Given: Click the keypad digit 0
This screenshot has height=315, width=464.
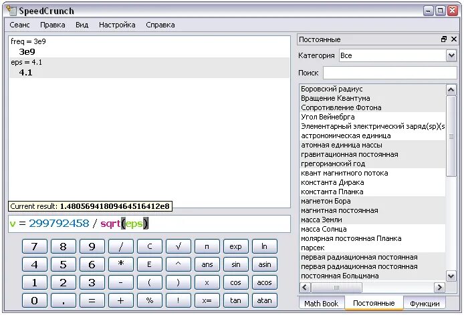Looking at the screenshot, I should [34, 300].
